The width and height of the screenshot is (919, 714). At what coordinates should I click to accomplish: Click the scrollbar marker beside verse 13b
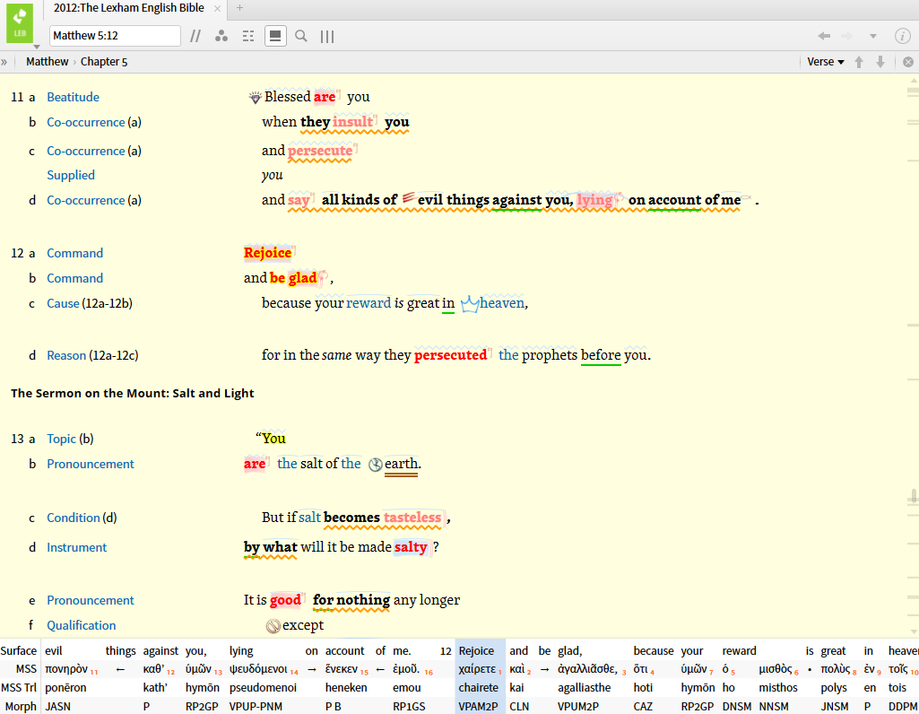913,498
